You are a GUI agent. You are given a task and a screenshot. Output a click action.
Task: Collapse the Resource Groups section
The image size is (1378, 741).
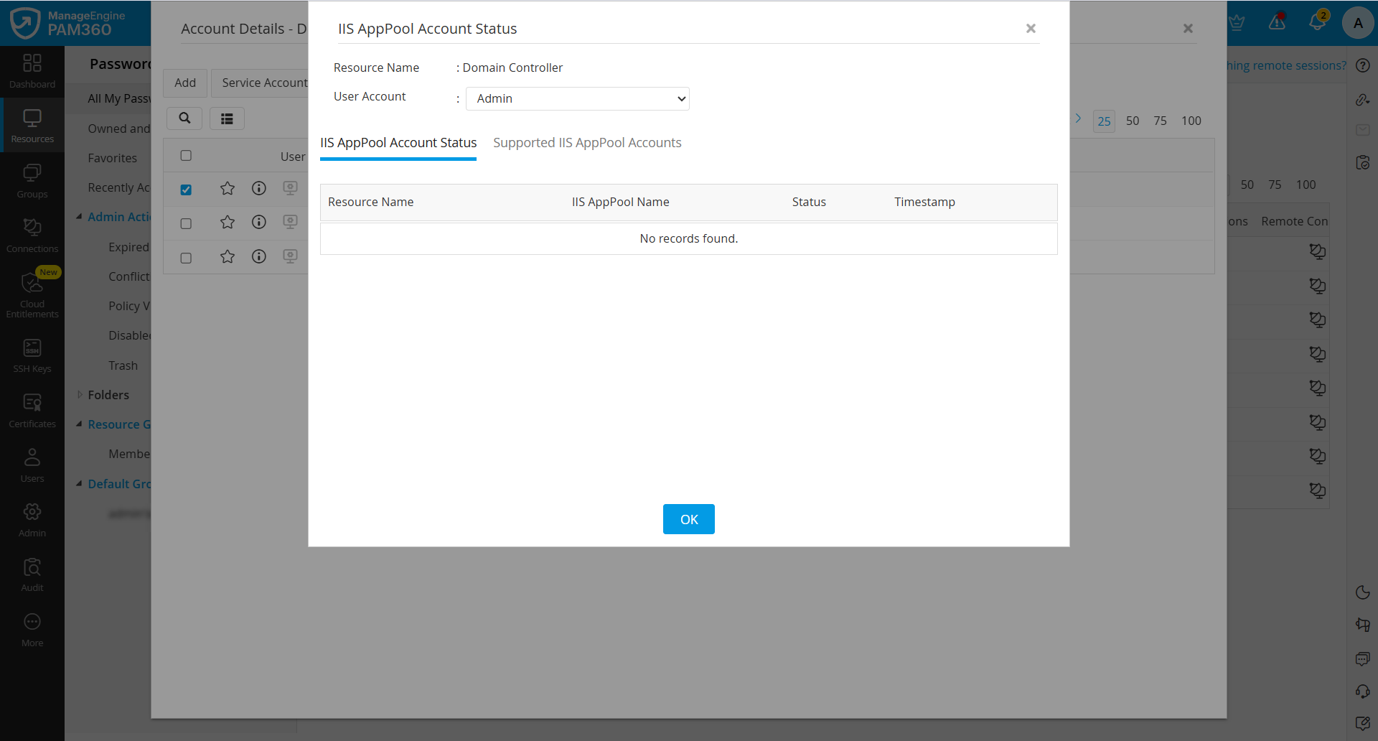80,424
